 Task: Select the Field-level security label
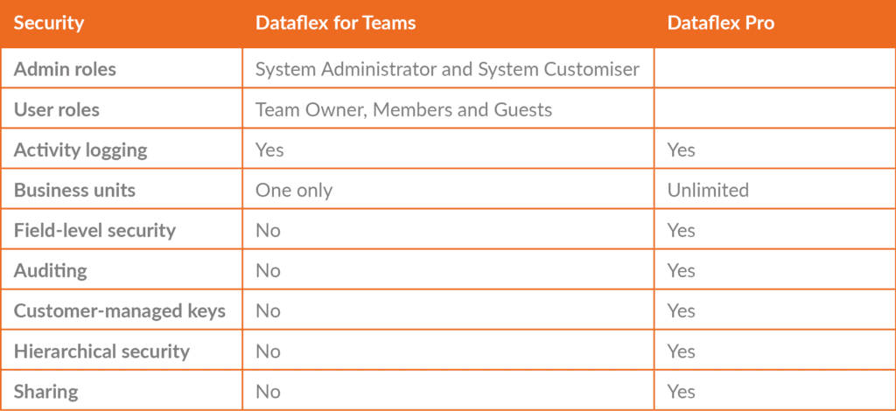coord(94,230)
